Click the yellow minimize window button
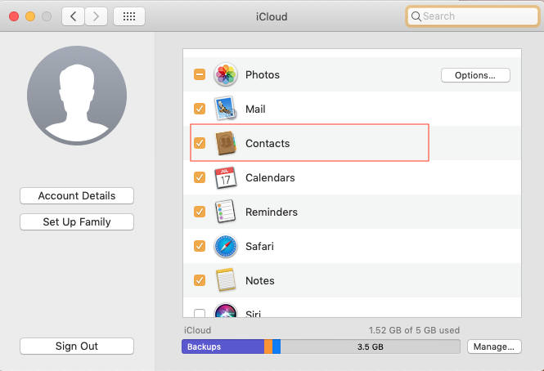This screenshot has height=371, width=544. coord(30,16)
